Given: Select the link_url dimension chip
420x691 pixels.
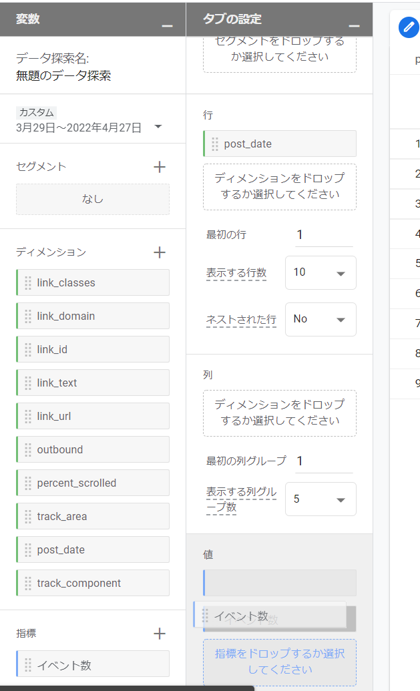Looking at the screenshot, I should 93,416.
